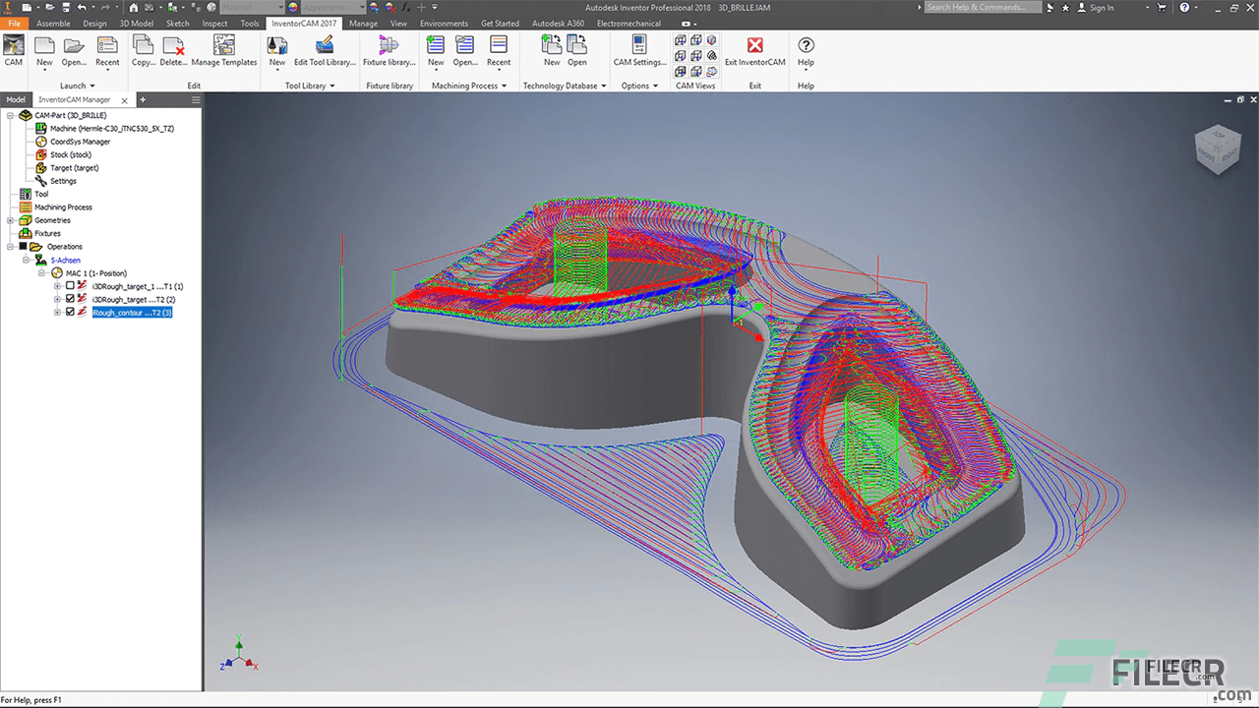The height and width of the screenshot is (708, 1259).
Task: Create a New Machining Process
Action: 436,49
